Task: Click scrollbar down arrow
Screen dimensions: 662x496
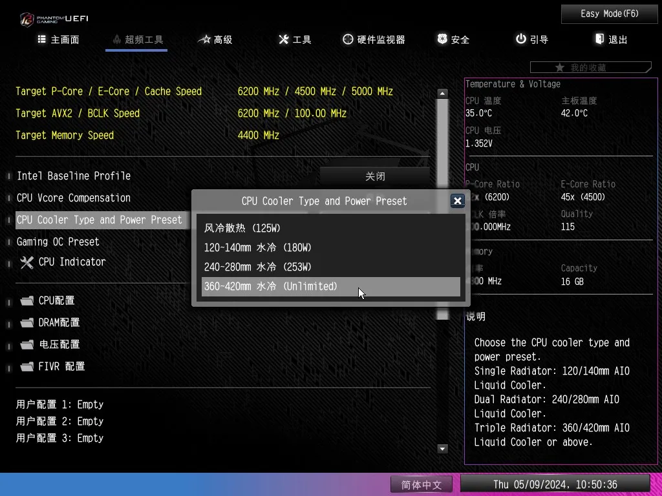Action: [442, 449]
